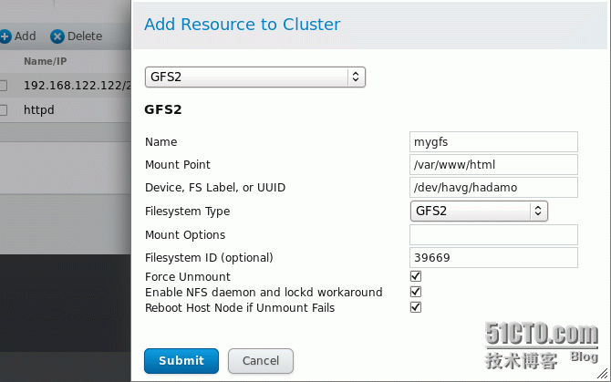Click the Reboot Host Node if Unmount Fails label
Screen dimensions: 611x382
coord(240,308)
